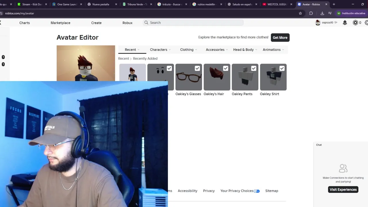Uncheck Oakley Shirt checkbox
Screen dimensions: 368x207
(282, 68)
